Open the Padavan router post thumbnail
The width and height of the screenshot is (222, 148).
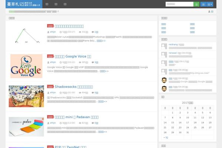[x=26, y=127]
